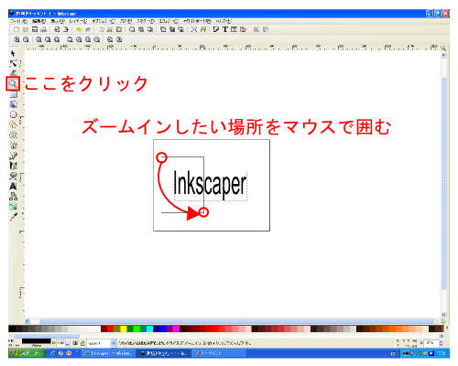
Task: Select the Text tool in toolbox
Action: tap(13, 186)
